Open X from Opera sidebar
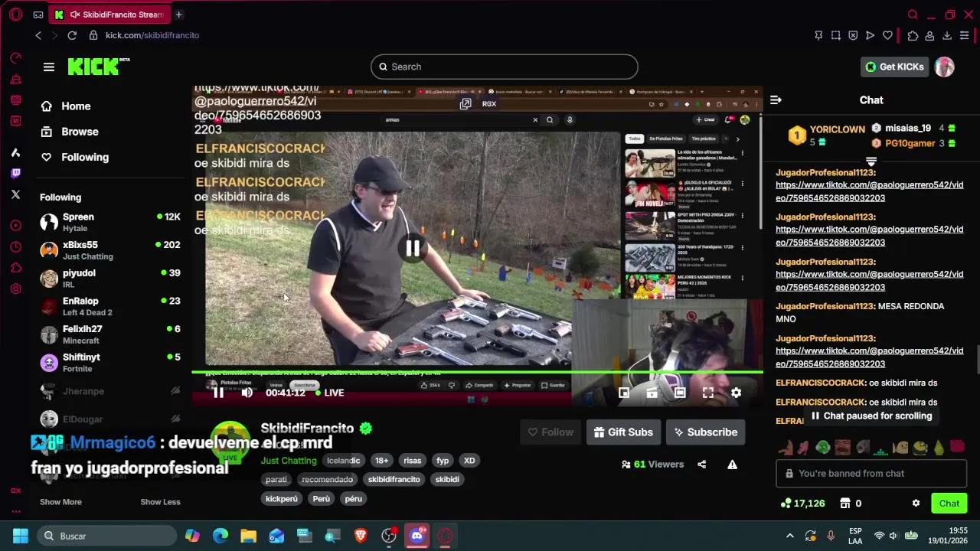 click(15, 194)
